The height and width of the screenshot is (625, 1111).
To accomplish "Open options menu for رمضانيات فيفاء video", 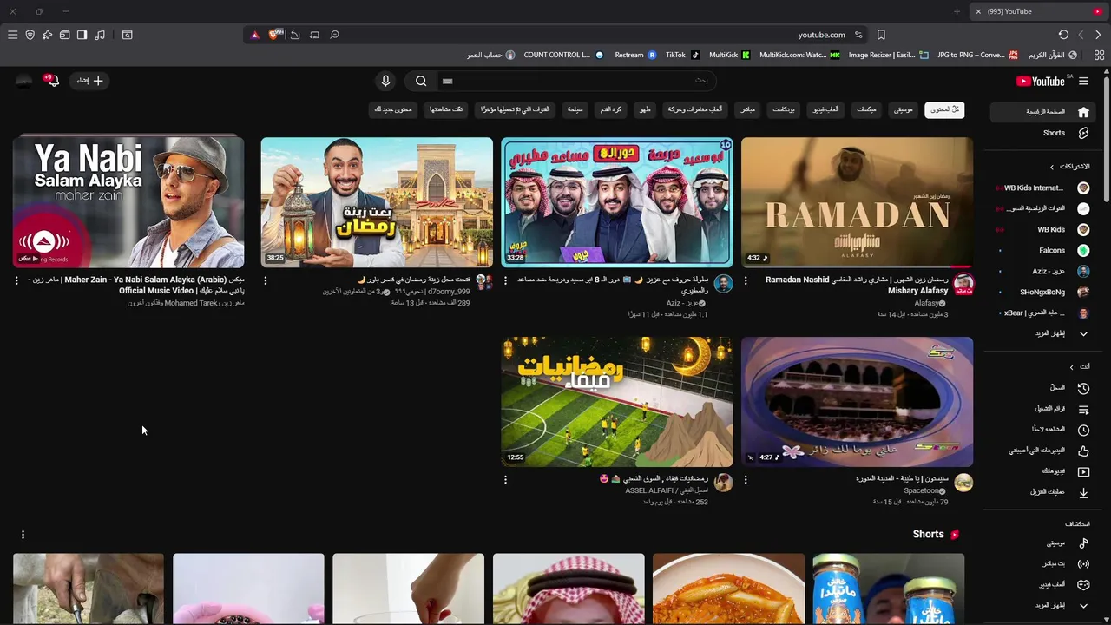I will pos(505,479).
